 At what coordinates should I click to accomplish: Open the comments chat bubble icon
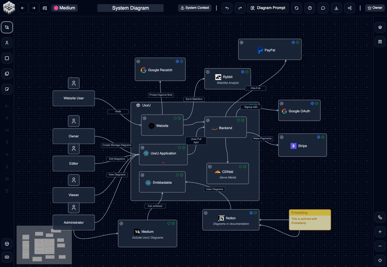tap(323, 8)
